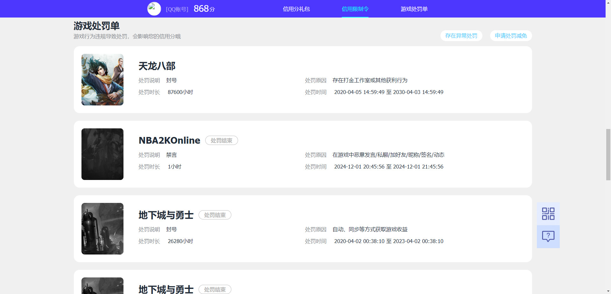Click the NBA2KOnline game title
This screenshot has width=611, height=294.
click(x=169, y=140)
